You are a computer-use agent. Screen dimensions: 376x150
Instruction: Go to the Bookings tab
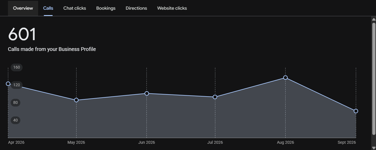(x=106, y=8)
